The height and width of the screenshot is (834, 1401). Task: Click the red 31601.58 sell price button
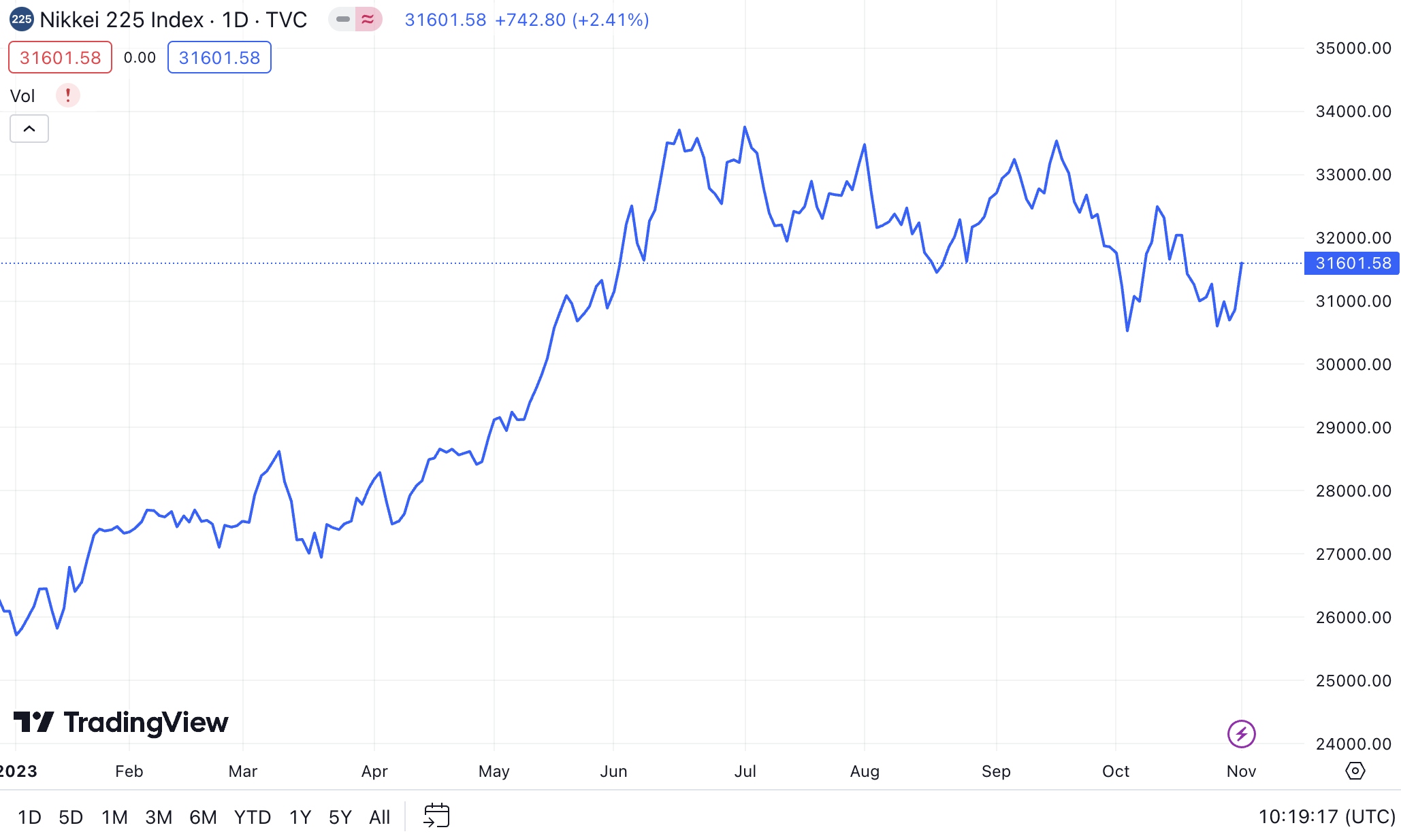point(60,58)
